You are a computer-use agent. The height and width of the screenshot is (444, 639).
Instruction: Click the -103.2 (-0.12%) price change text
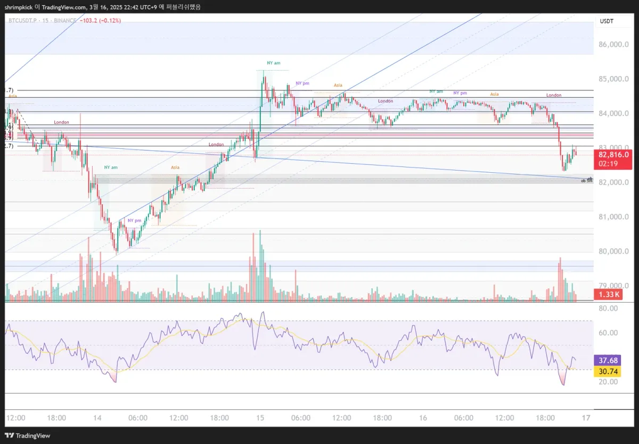(100, 21)
